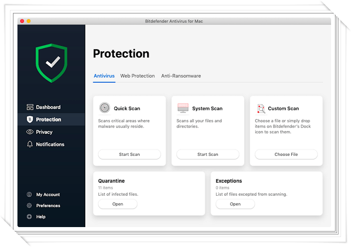Click the Help lifebuoy icon
This screenshot has height=247, width=351.
click(x=29, y=217)
